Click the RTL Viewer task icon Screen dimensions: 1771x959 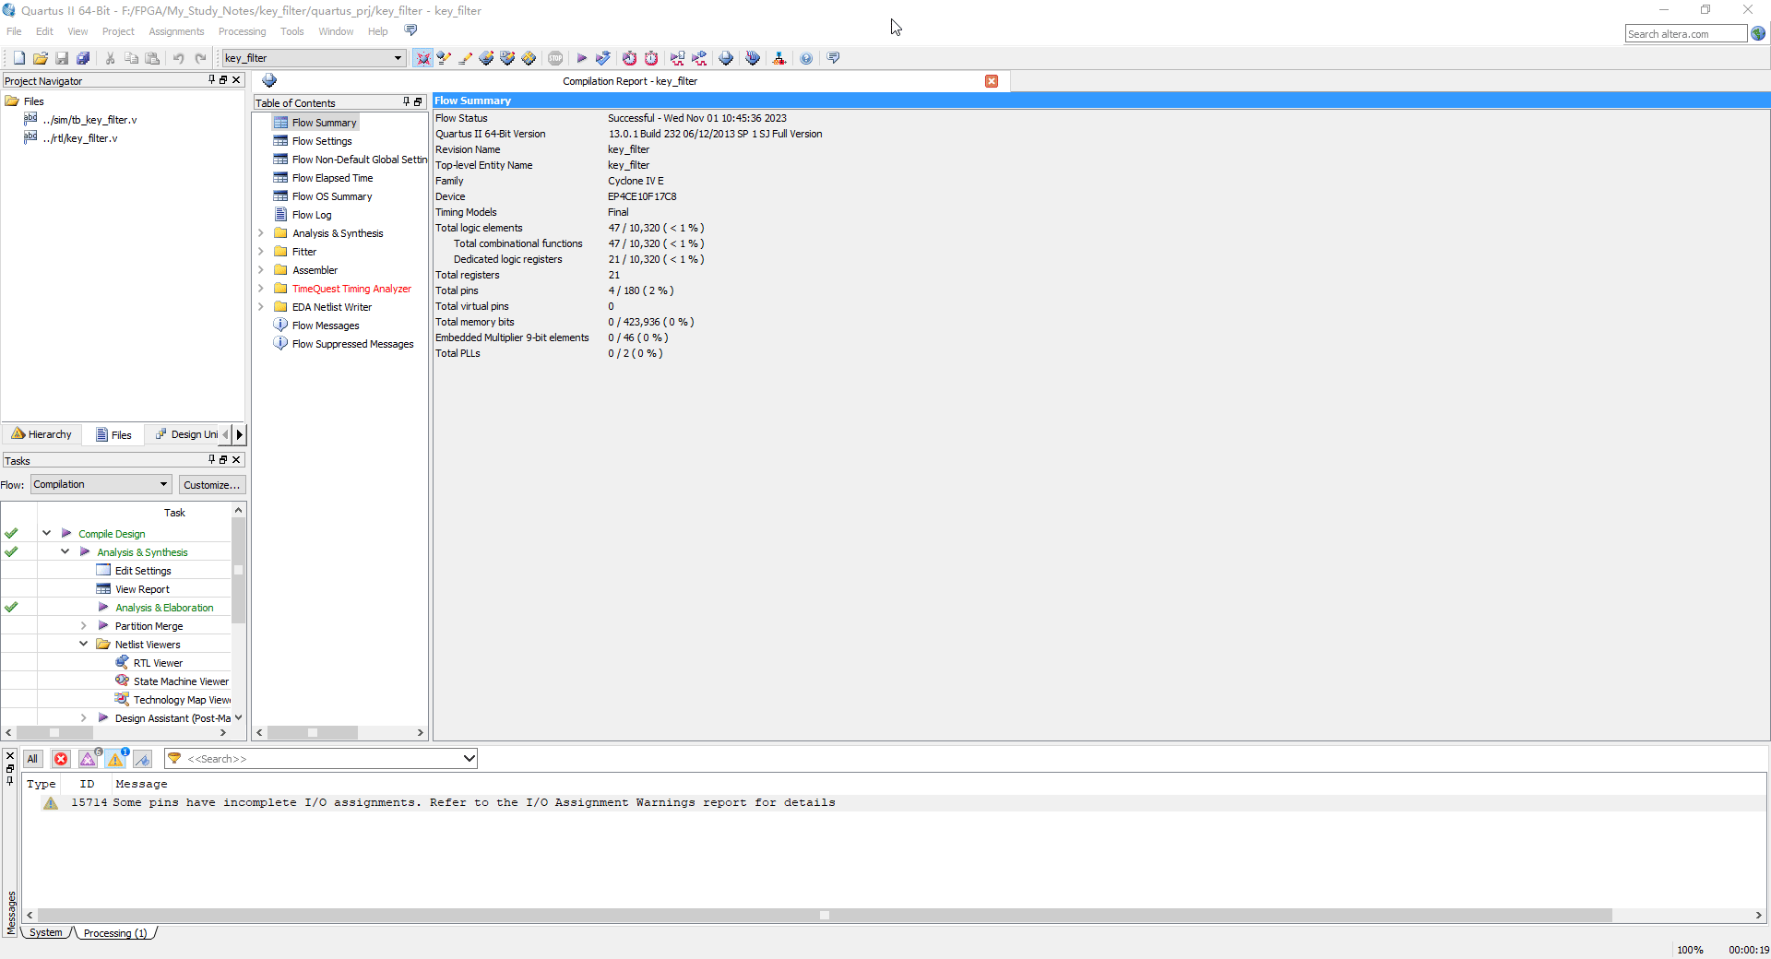(x=122, y=662)
